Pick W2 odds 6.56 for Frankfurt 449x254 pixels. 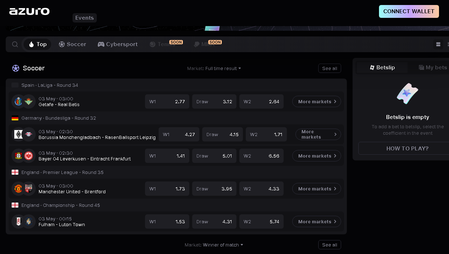coord(261,156)
